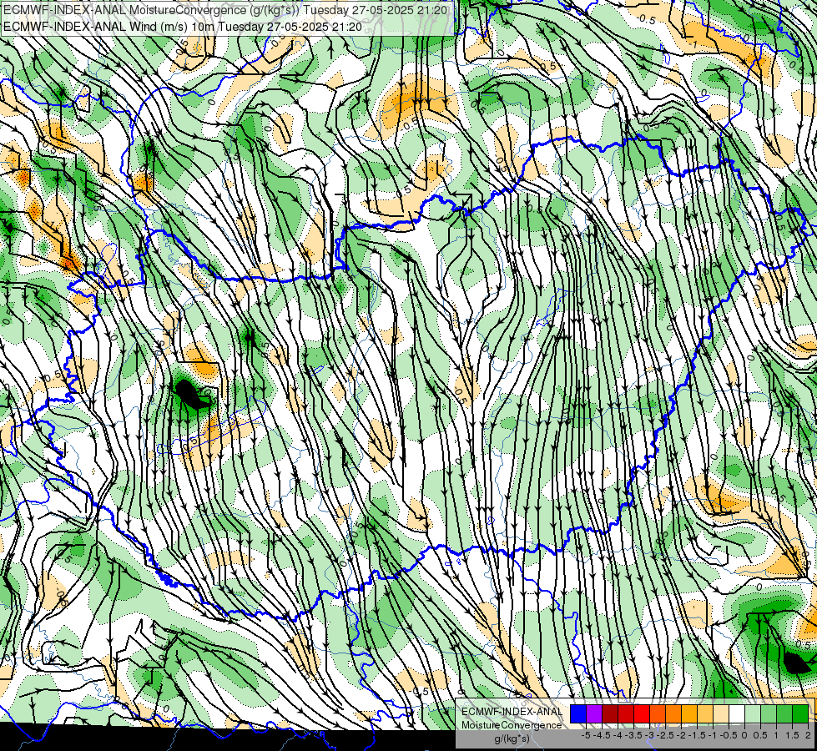This screenshot has height=751, width=817.
Task: Click the white legend swatch
Action: click(737, 714)
